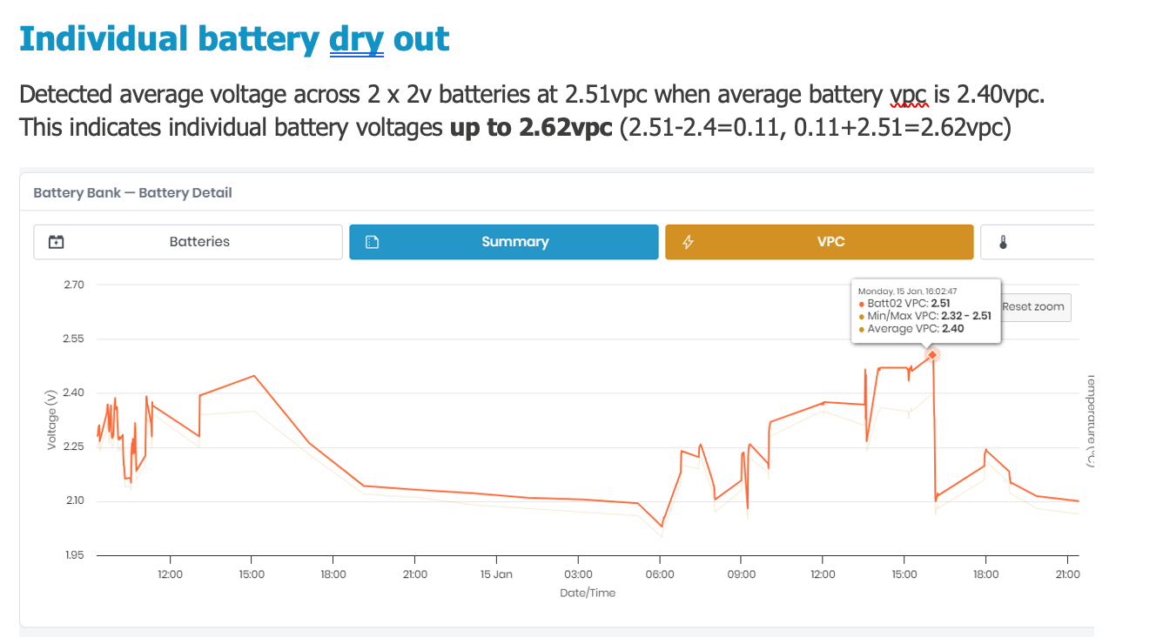Click the lightning bolt icon on VPC tab
Screen dimensions: 1163x644
tap(688, 242)
